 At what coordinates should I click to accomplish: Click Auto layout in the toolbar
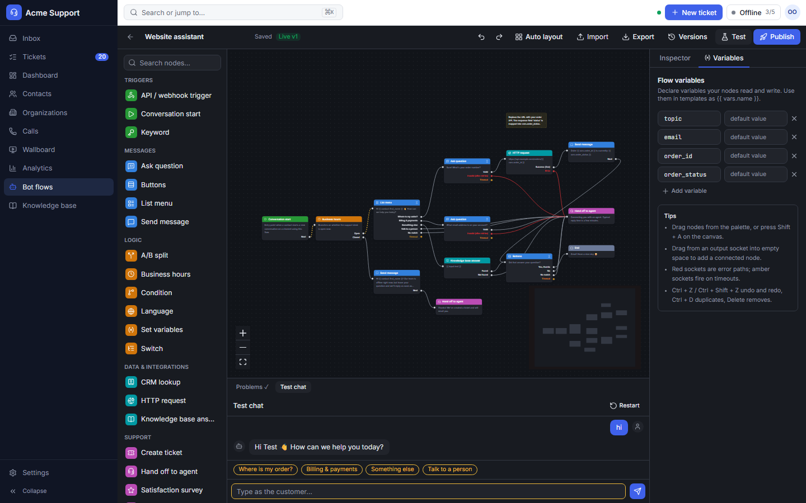pyautogui.click(x=539, y=37)
